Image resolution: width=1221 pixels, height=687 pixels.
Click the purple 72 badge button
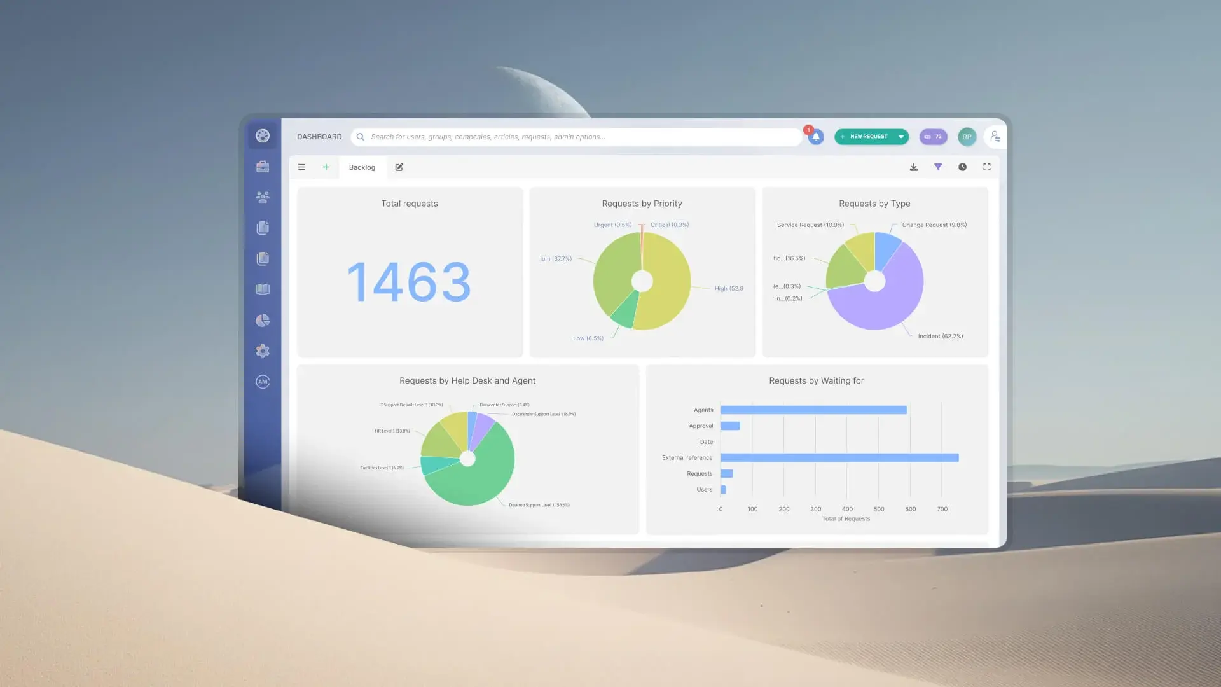[x=933, y=137]
